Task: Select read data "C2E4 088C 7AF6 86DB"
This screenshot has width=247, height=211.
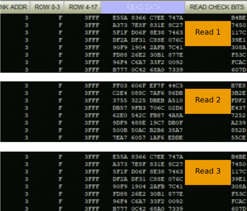Action: 148,93
